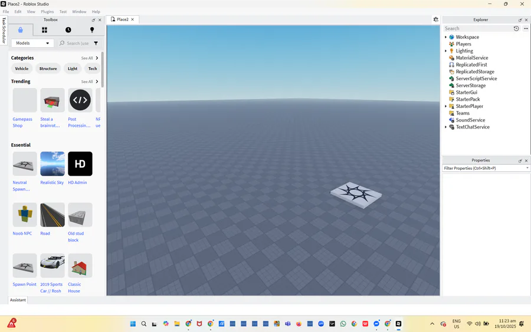Open the Toolbox Marketplace shopping bag tab
531x332 pixels.
click(20, 30)
